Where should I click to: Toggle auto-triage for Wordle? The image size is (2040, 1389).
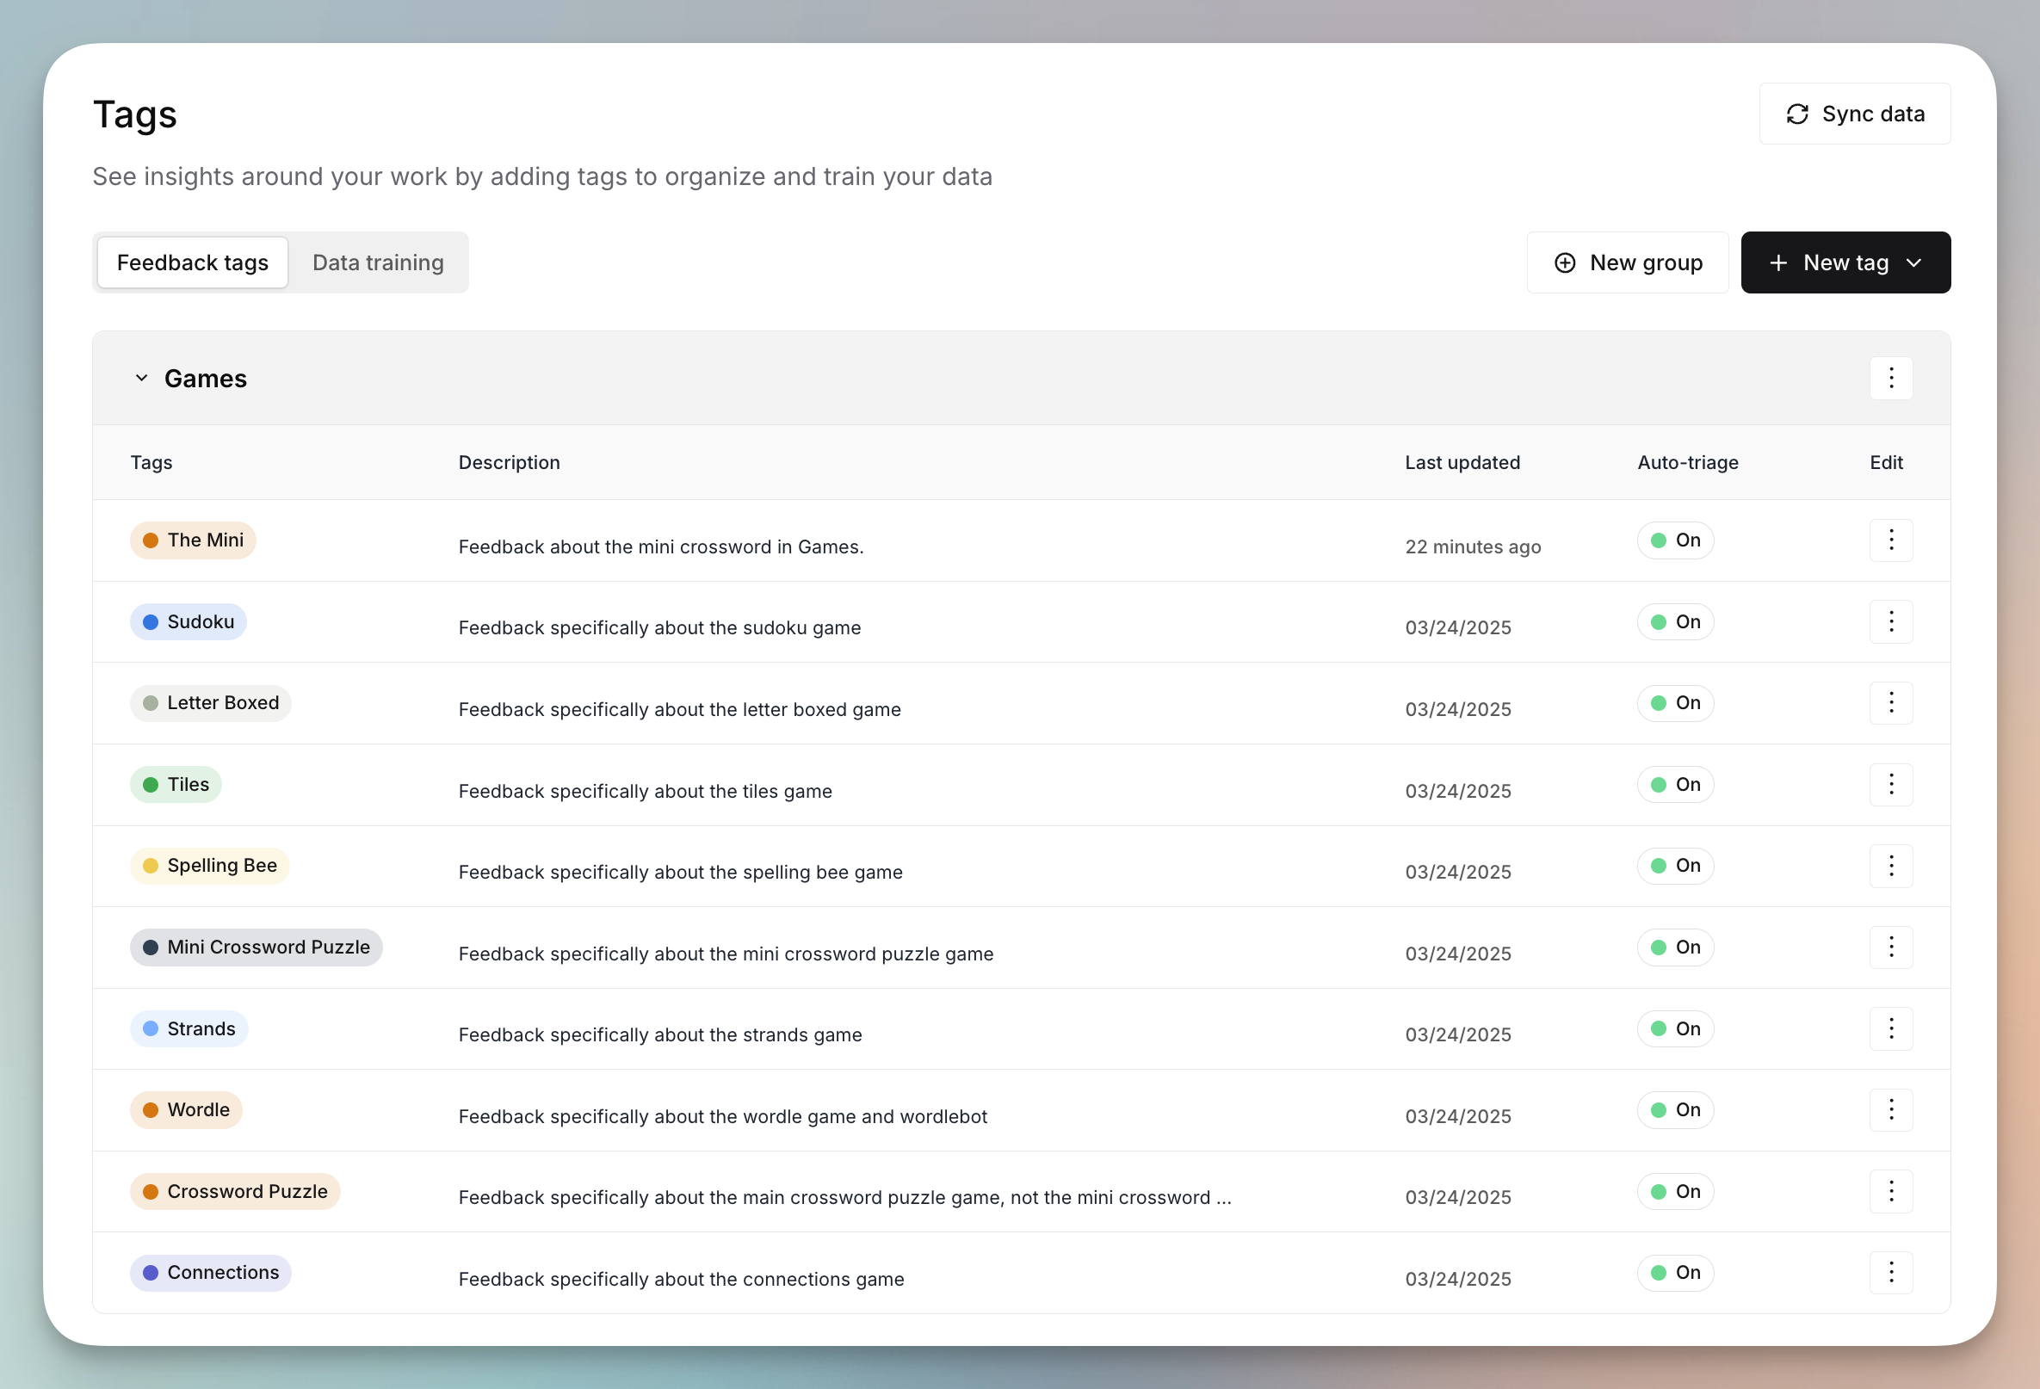(x=1675, y=1110)
